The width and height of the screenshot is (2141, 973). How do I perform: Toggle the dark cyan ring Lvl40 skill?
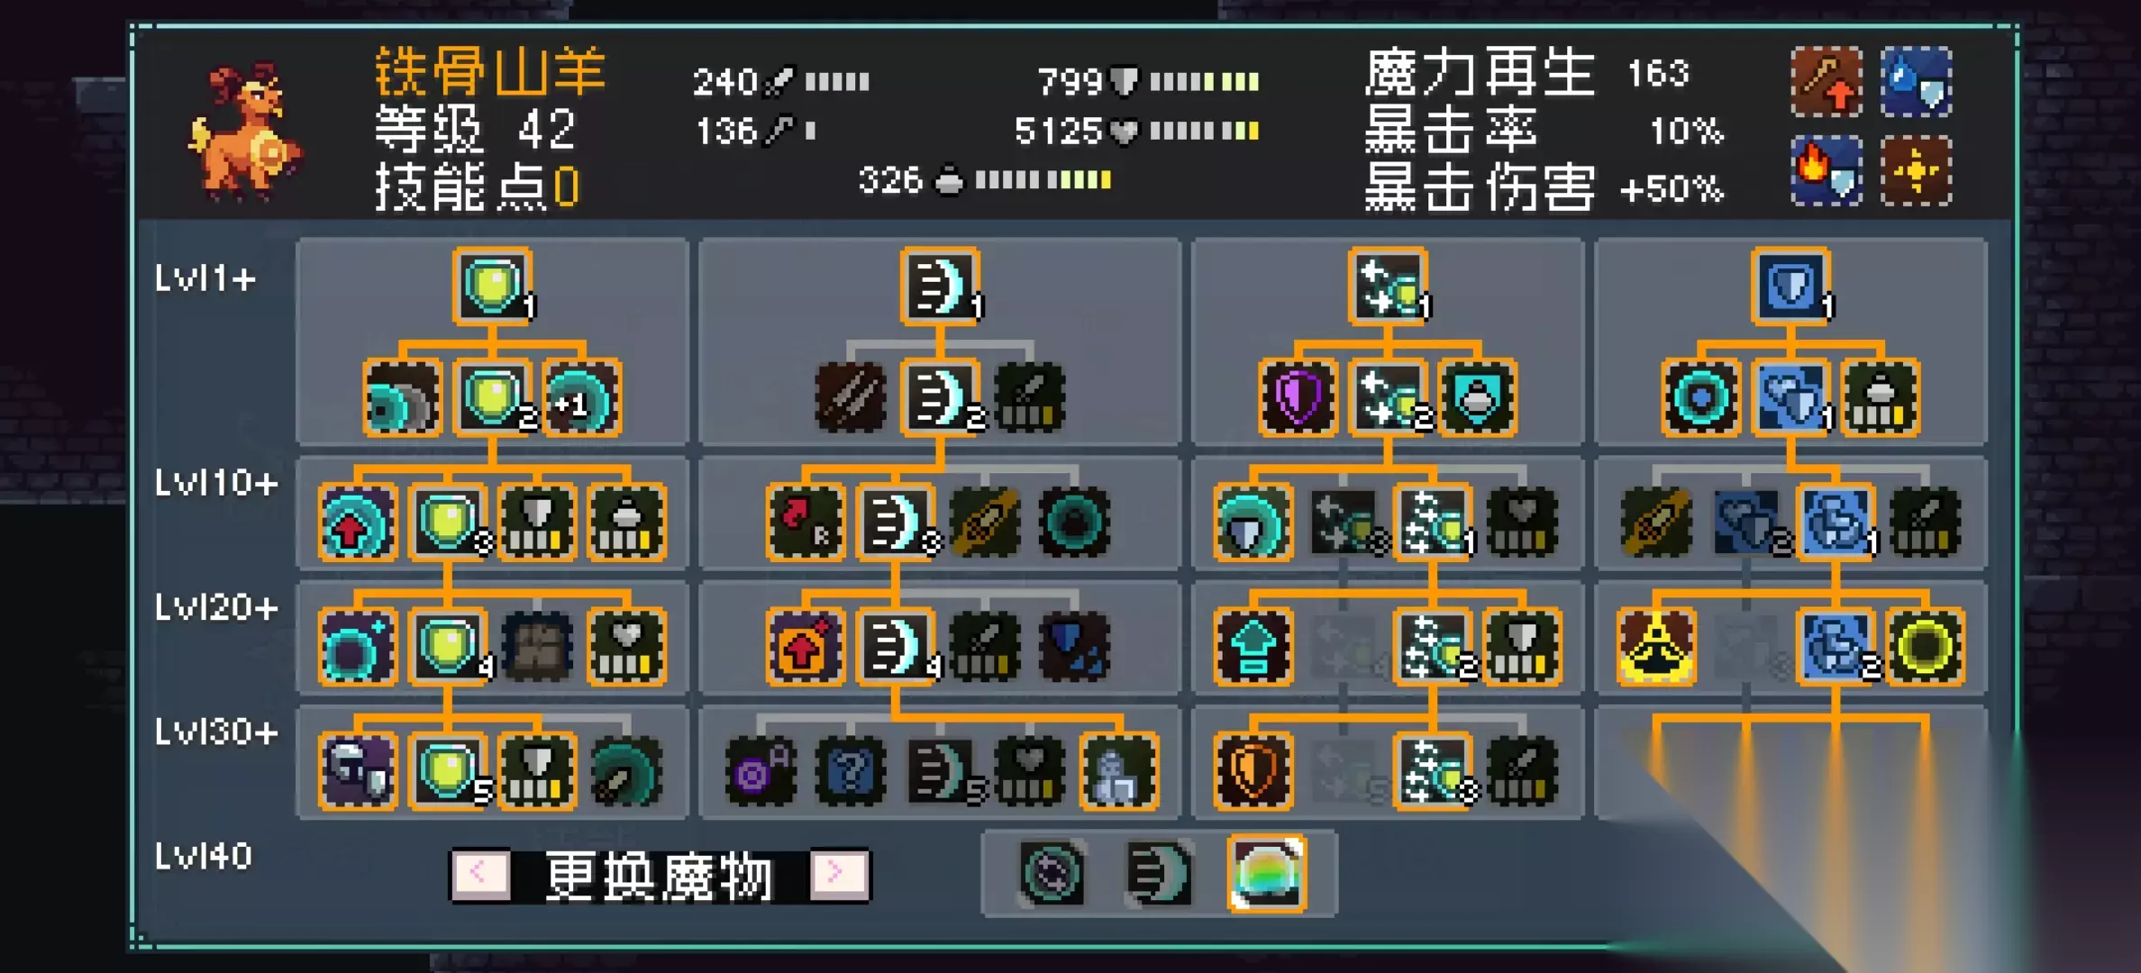(1052, 873)
